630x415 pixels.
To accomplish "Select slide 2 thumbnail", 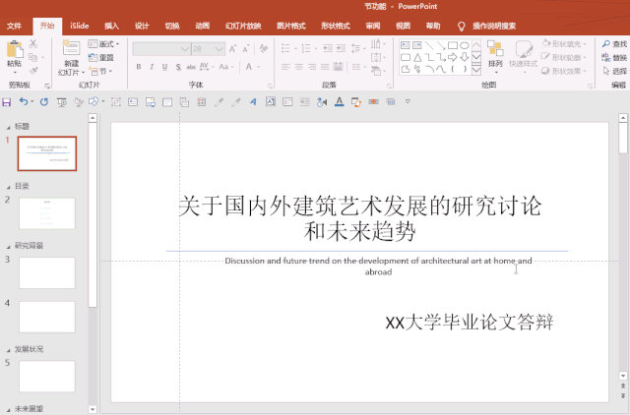I will 47,213.
